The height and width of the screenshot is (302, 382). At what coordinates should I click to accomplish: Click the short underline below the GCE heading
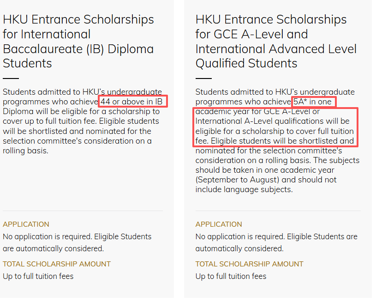tap(203, 79)
